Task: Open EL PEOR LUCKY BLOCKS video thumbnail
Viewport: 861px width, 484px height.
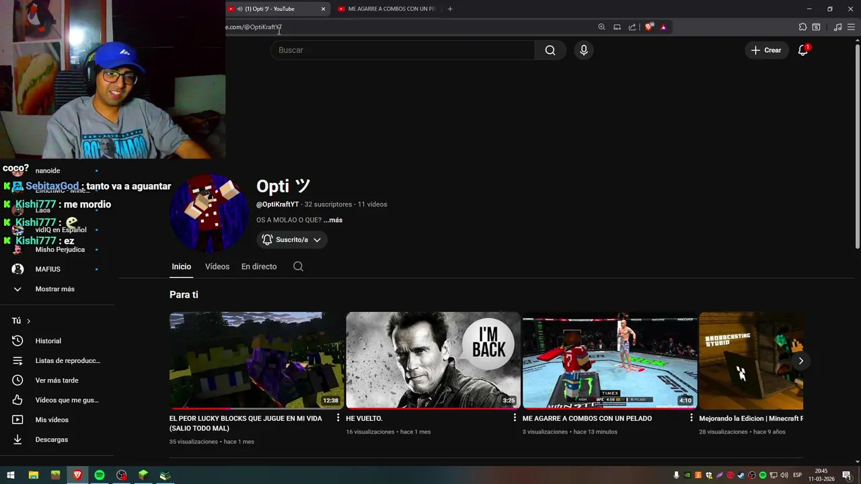Action: [256, 360]
